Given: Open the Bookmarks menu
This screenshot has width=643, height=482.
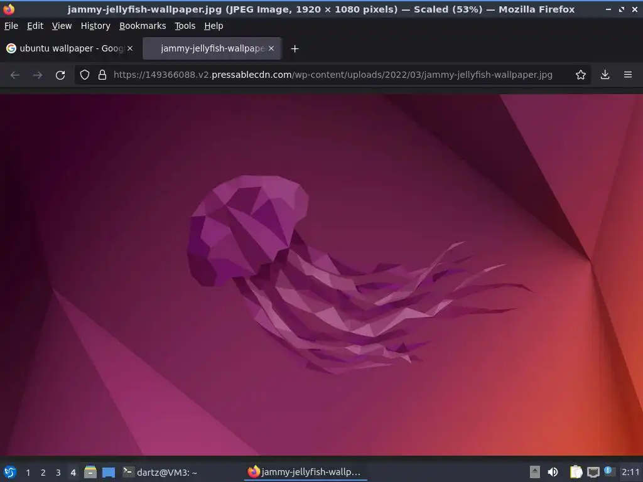Looking at the screenshot, I should point(143,26).
